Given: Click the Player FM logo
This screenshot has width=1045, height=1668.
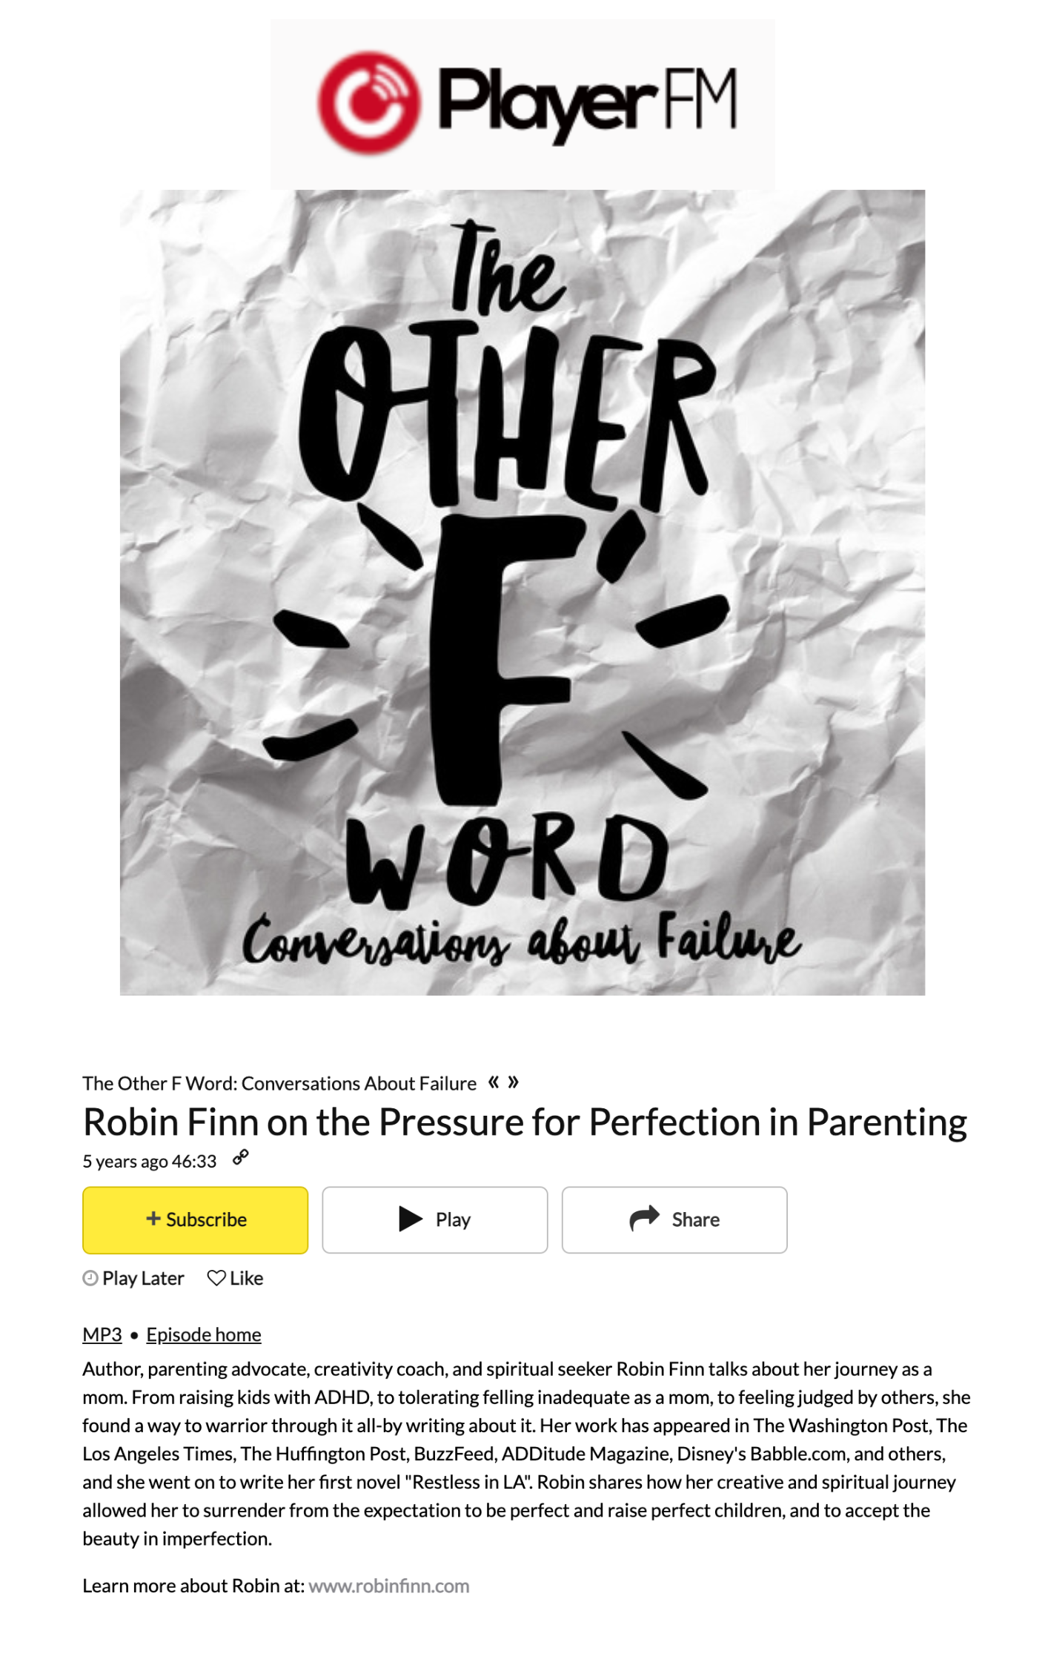Looking at the screenshot, I should (x=522, y=104).
